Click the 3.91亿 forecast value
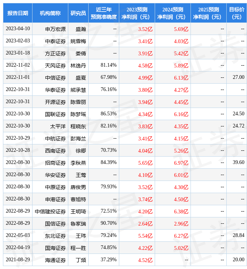This screenshot has height=269, width=247. click(145, 53)
